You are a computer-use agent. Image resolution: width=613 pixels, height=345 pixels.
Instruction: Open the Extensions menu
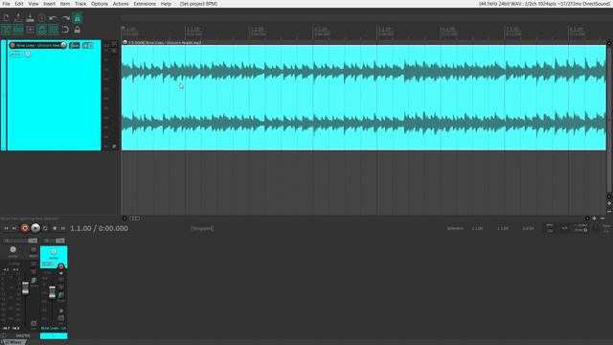pos(145,4)
